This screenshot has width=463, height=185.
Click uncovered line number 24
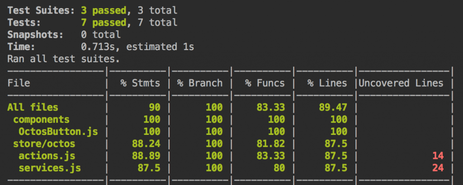pos(437,168)
